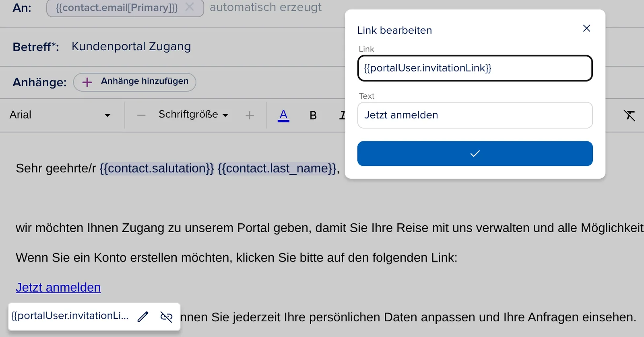Decrease font size with minus icon

(x=141, y=115)
